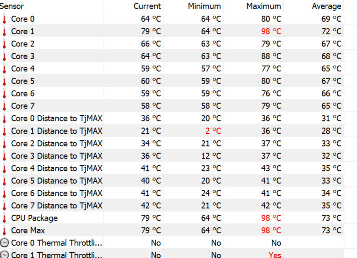Sort by the Current column header
The image size is (357, 258).
pos(147,6)
